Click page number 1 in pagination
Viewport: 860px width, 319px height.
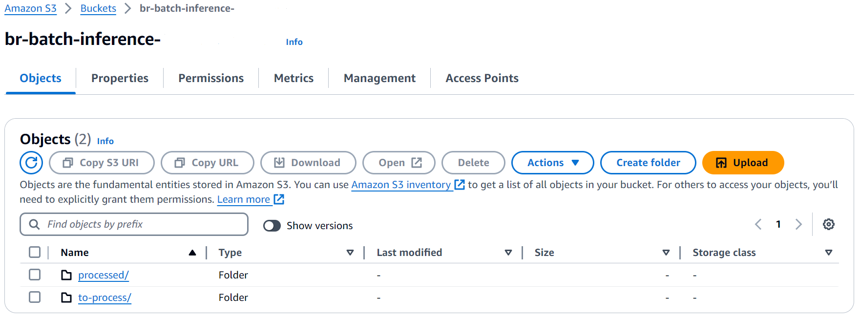[778, 224]
